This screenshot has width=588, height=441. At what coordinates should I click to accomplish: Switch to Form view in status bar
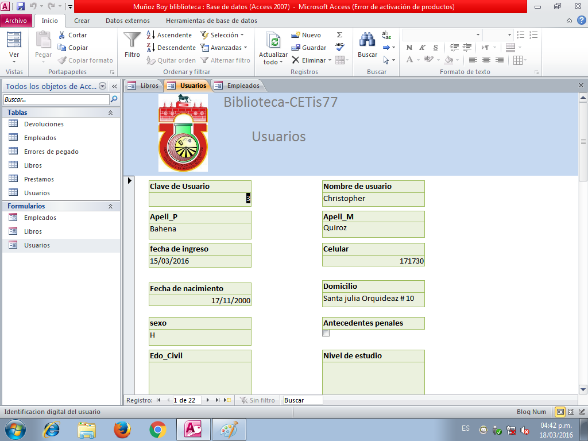(560, 412)
